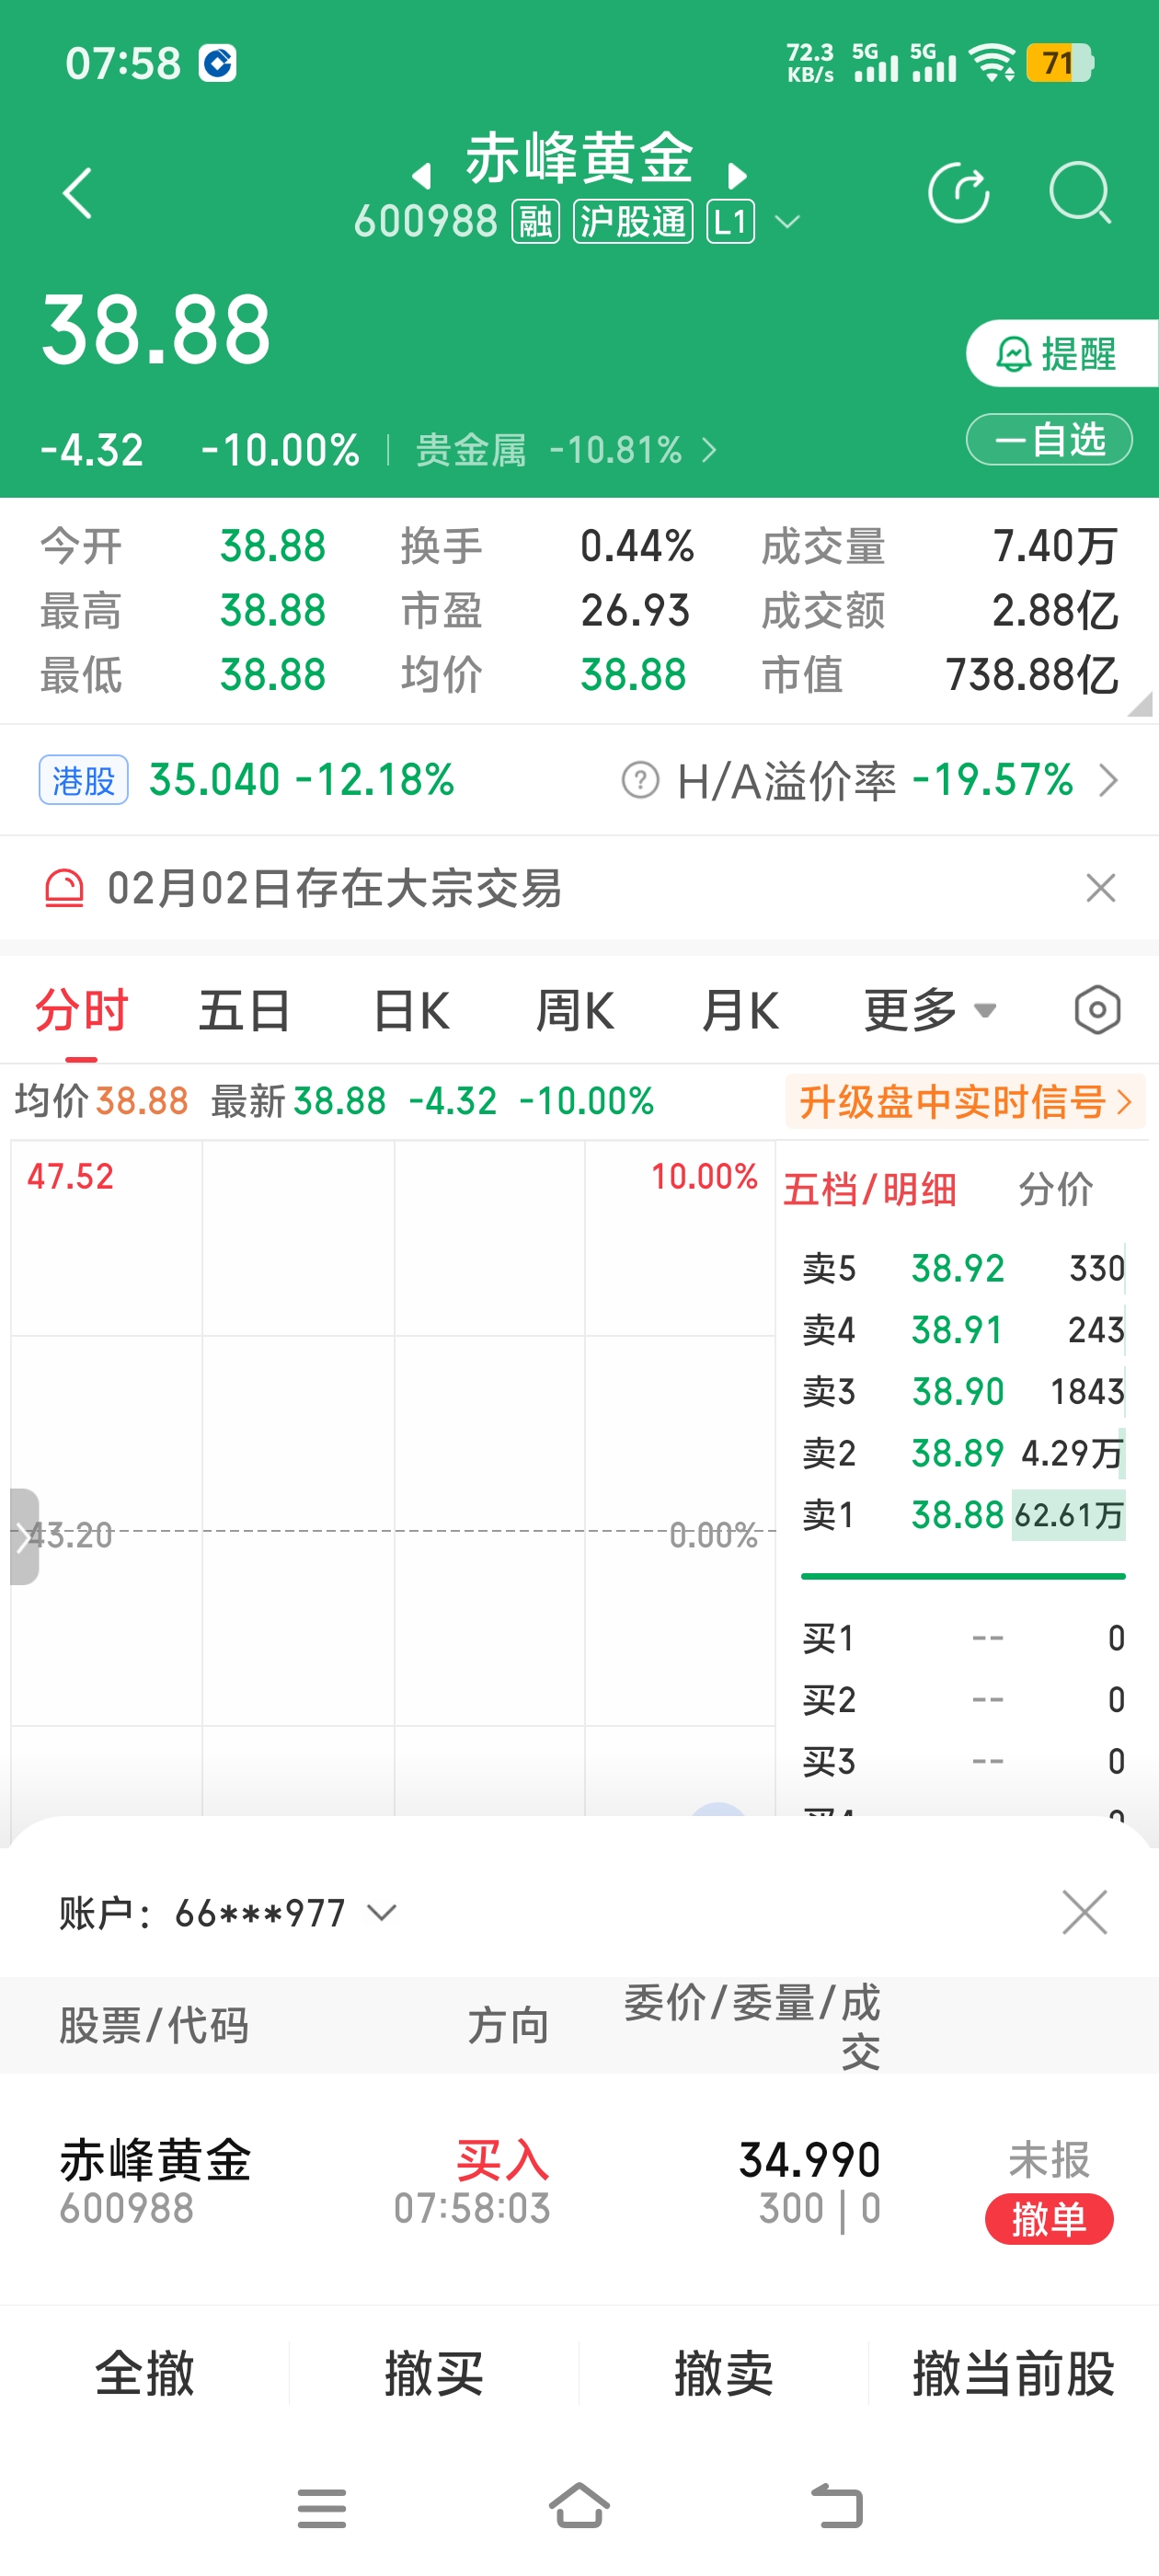
Task: Tap the 市值 738.88亿 value
Action: [x=1031, y=675]
